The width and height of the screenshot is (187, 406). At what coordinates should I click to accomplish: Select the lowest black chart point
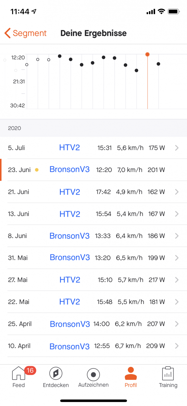136,70
